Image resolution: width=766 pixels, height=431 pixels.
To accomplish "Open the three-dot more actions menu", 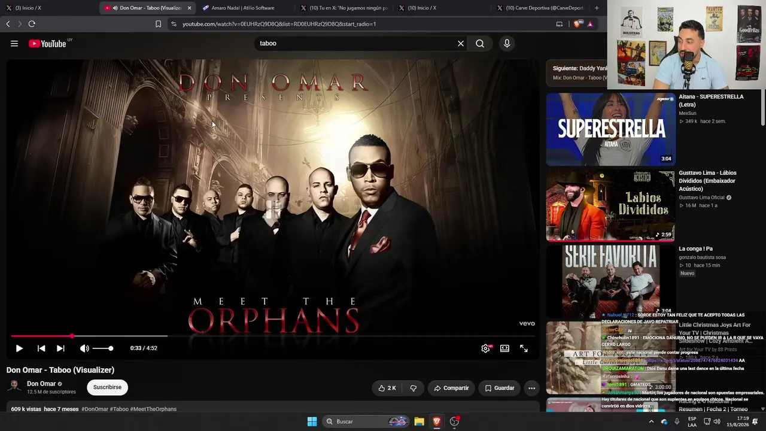I will [x=531, y=388].
